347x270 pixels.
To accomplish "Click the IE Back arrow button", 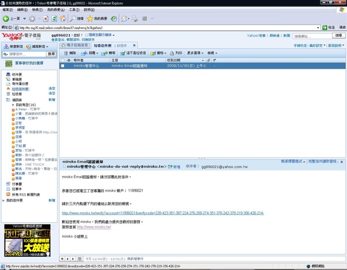I will [6, 19].
